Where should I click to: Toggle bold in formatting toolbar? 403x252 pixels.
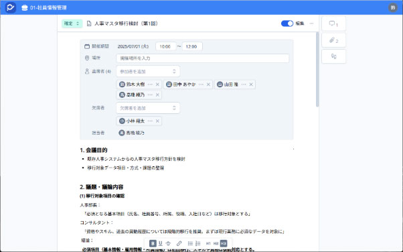coord(153,243)
